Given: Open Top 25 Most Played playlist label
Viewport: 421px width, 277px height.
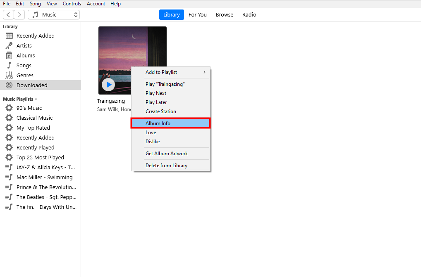Looking at the screenshot, I should tap(40, 158).
